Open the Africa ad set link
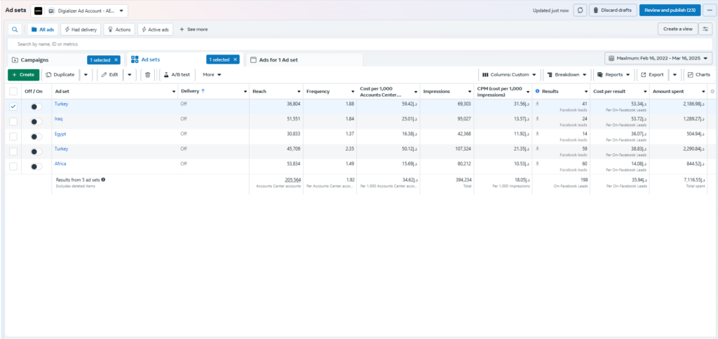The image size is (718, 339). [x=61, y=163]
